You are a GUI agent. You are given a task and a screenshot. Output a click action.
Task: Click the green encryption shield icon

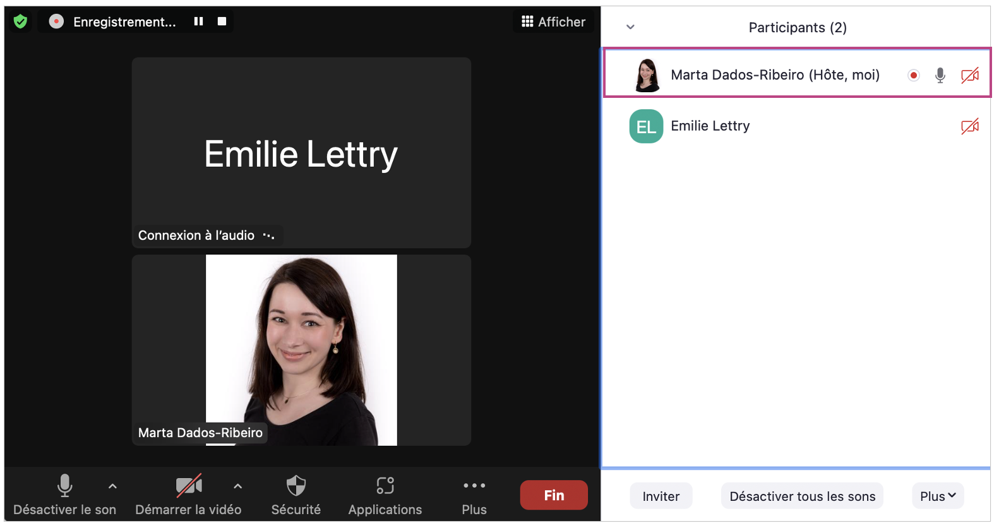tap(20, 22)
